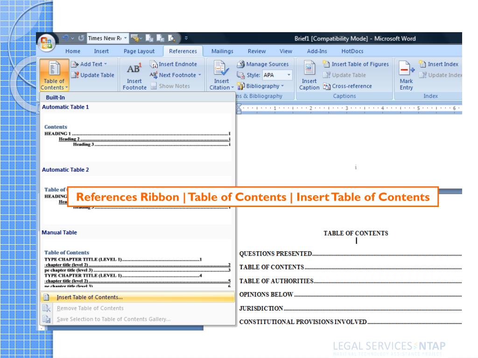Open the Times New Roman font dropdown
This screenshot has height=358, width=478.
click(x=125, y=38)
